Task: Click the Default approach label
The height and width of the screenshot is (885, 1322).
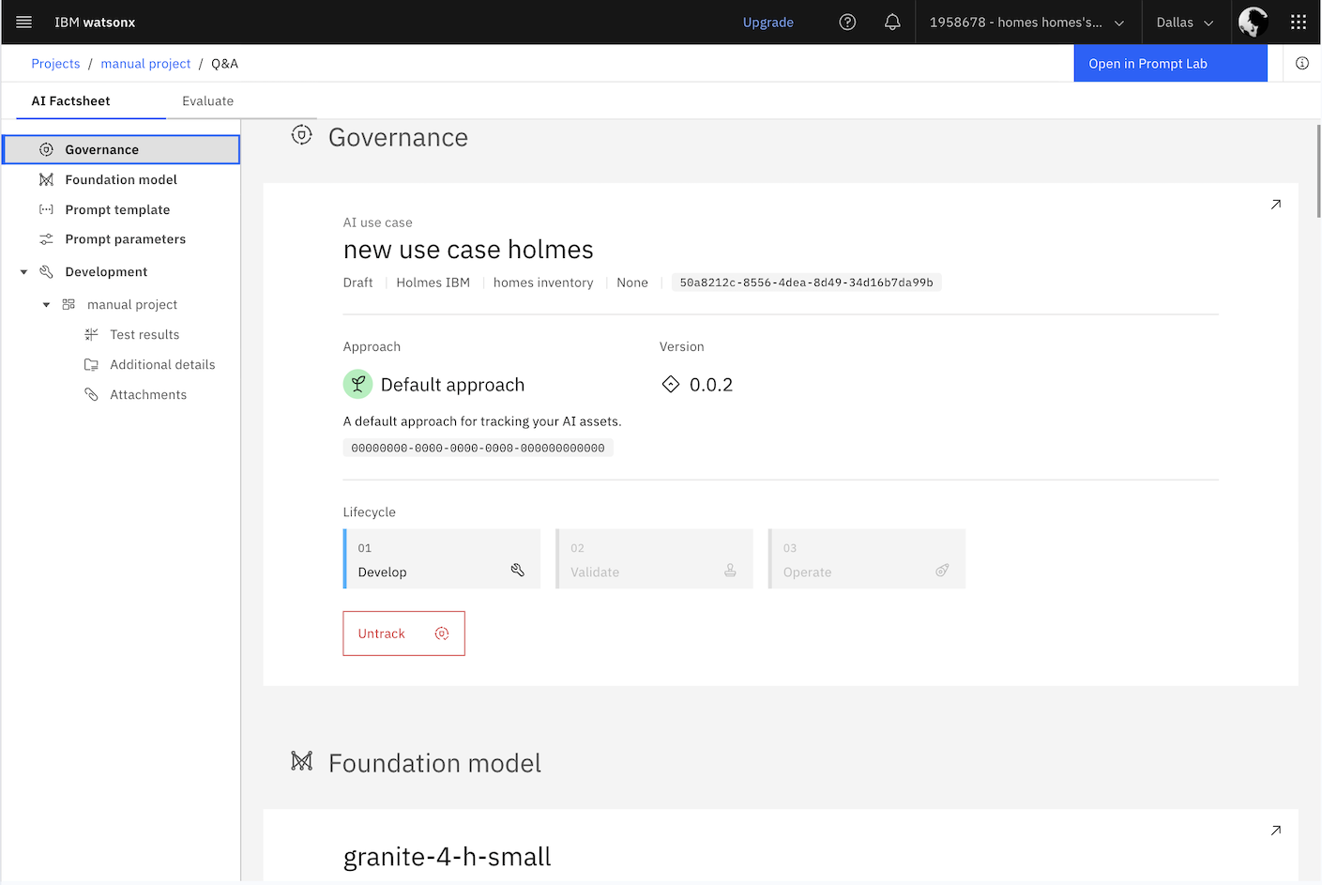Action: tap(452, 385)
